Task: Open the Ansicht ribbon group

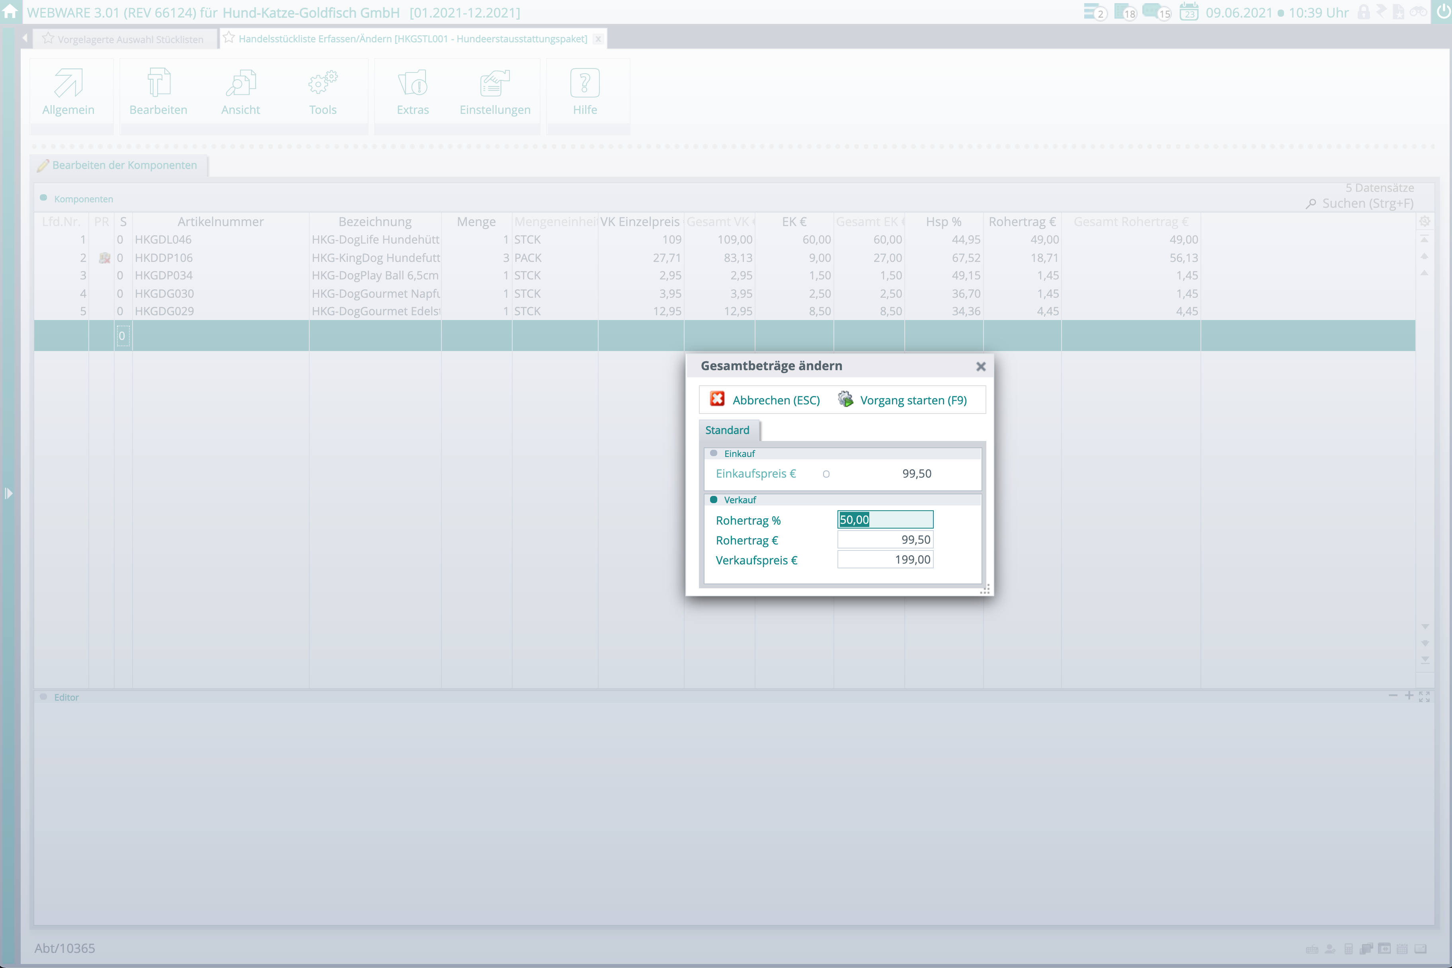Action: click(x=240, y=92)
